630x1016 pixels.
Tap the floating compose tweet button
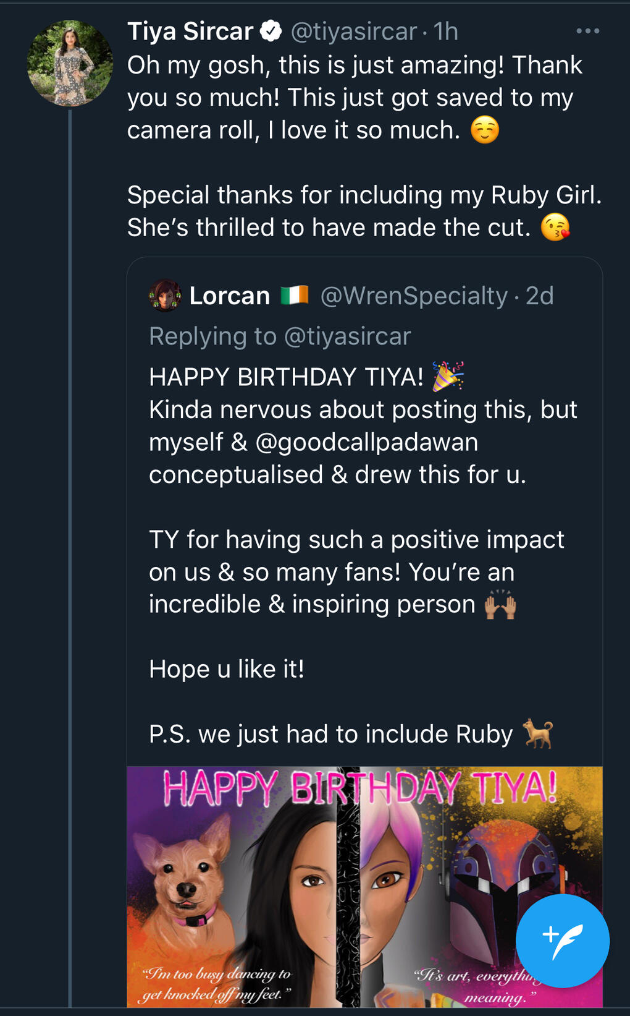pyautogui.click(x=562, y=940)
